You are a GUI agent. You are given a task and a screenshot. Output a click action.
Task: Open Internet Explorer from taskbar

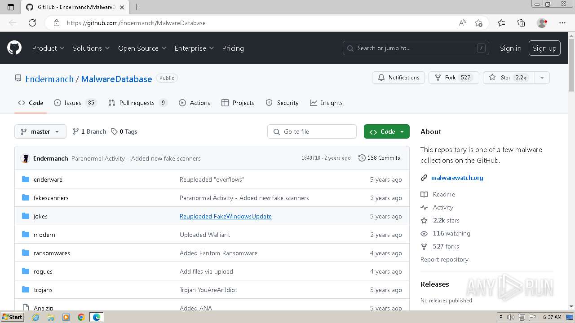tap(36, 317)
